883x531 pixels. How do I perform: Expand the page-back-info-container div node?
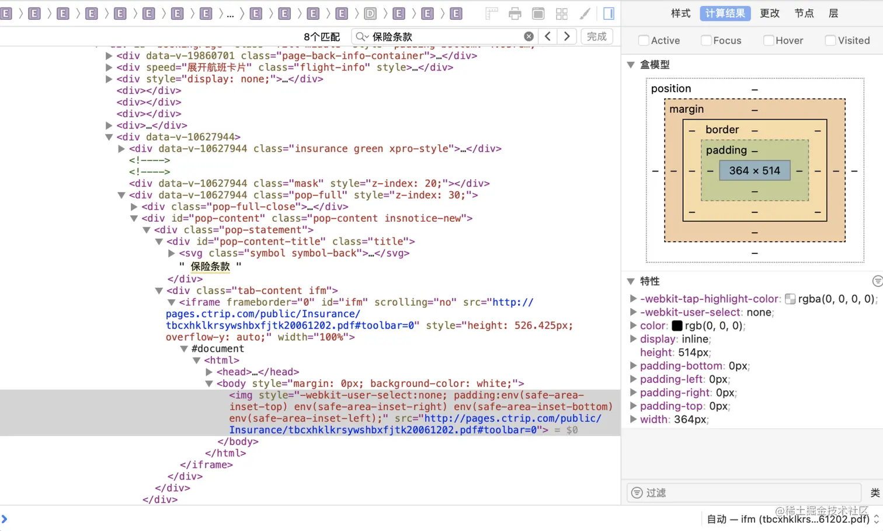[109, 56]
